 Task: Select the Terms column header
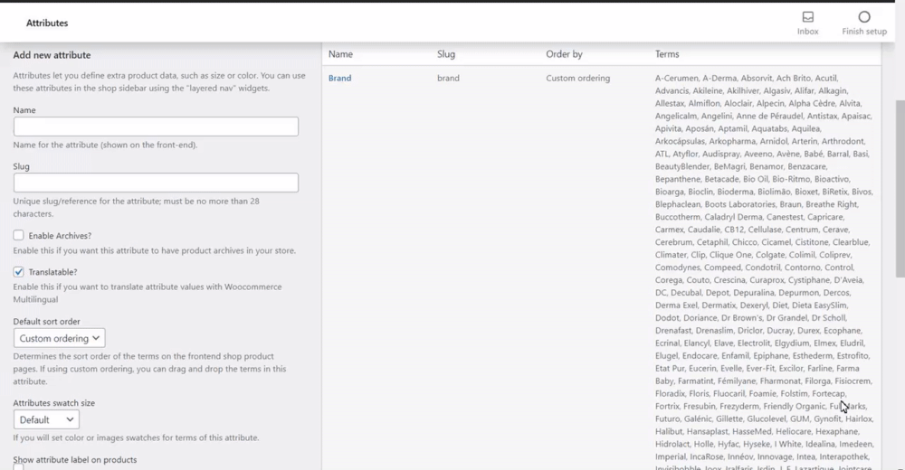667,53
